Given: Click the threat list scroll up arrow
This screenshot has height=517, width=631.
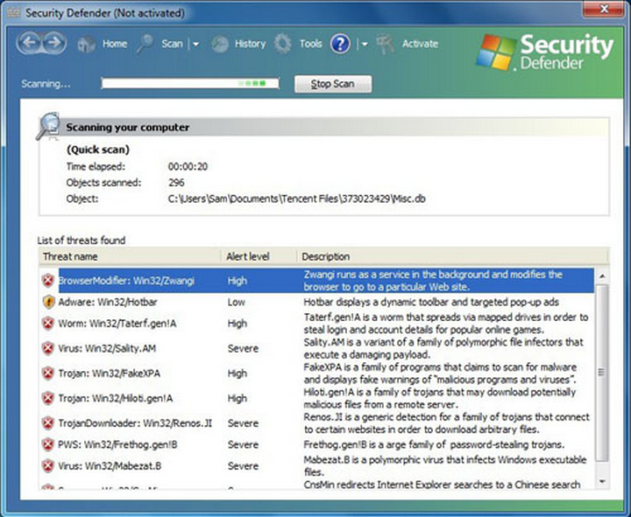Looking at the screenshot, I should [x=602, y=276].
